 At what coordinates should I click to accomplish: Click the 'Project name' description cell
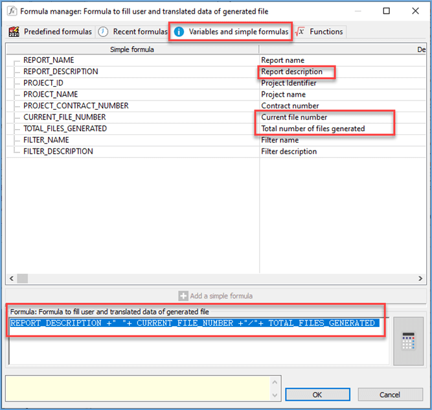coord(343,94)
